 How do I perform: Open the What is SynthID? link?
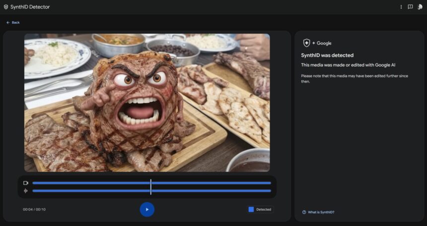pos(321,212)
